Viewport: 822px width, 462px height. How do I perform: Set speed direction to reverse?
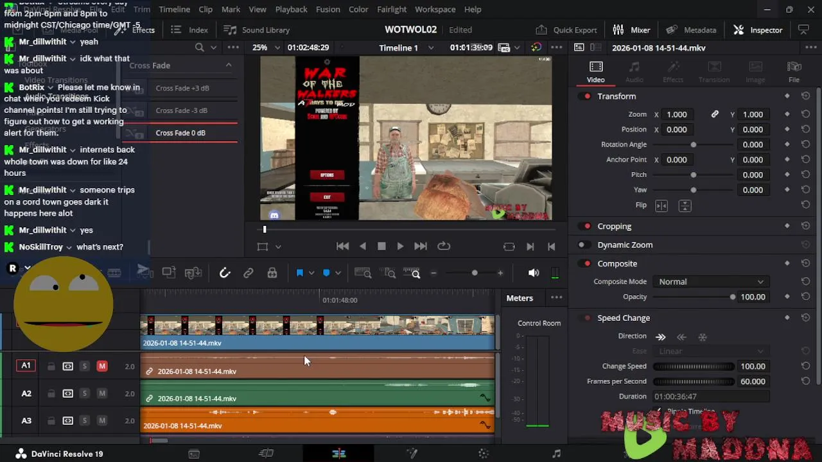coord(681,337)
